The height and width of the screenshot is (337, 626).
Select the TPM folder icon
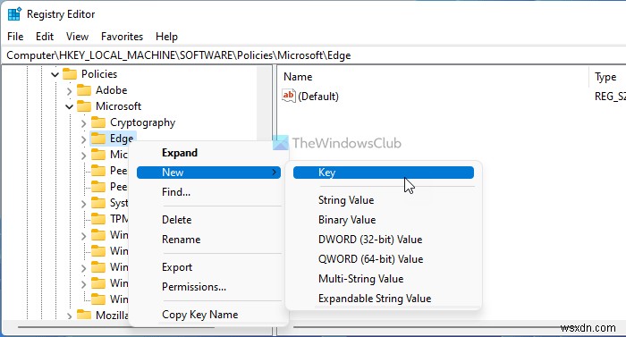click(98, 218)
